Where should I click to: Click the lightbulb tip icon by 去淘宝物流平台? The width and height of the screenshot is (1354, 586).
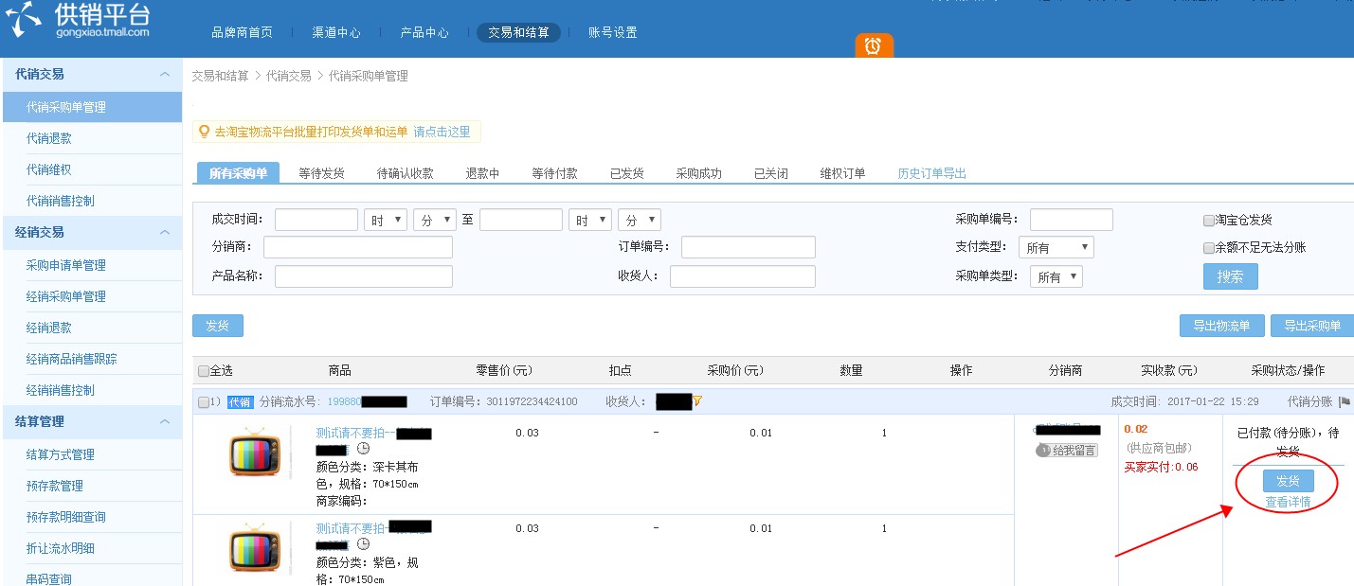(x=204, y=132)
